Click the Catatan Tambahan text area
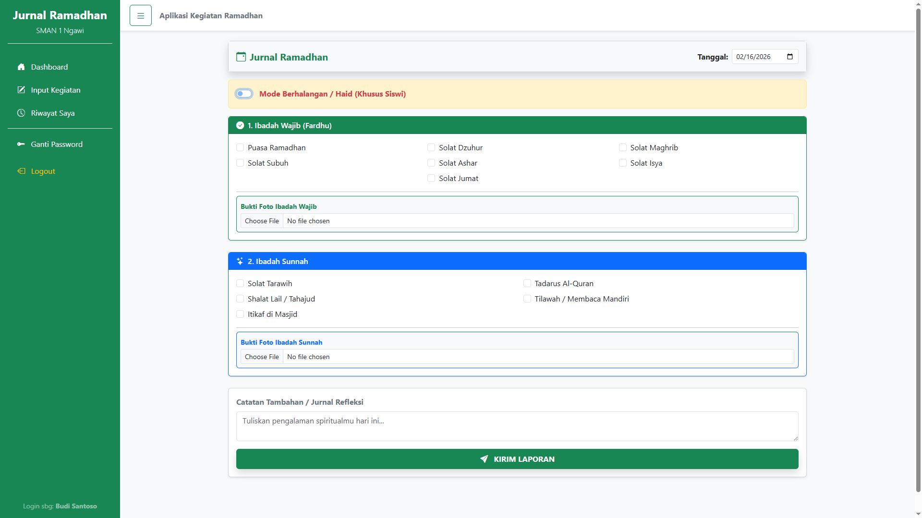This screenshot has width=922, height=518. click(517, 426)
